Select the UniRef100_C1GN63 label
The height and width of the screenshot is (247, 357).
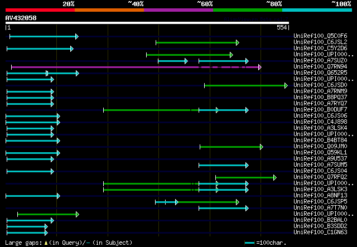coord(320,232)
